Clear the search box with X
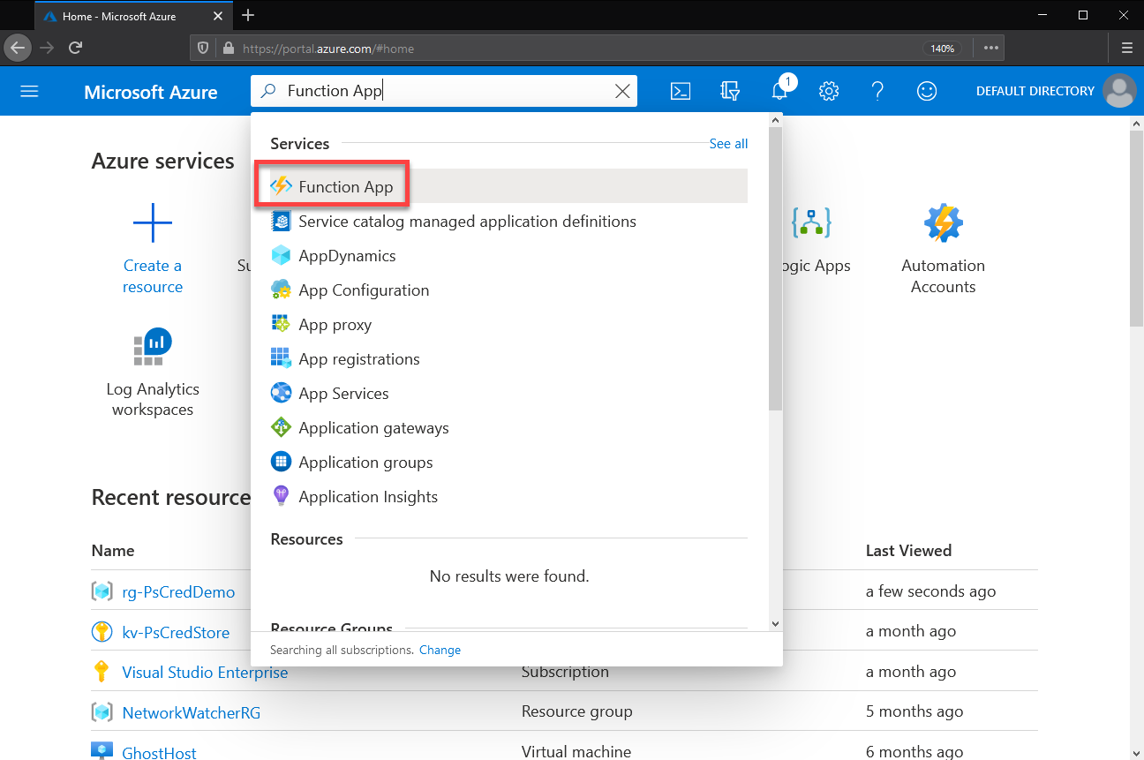1144x760 pixels. 622,91
